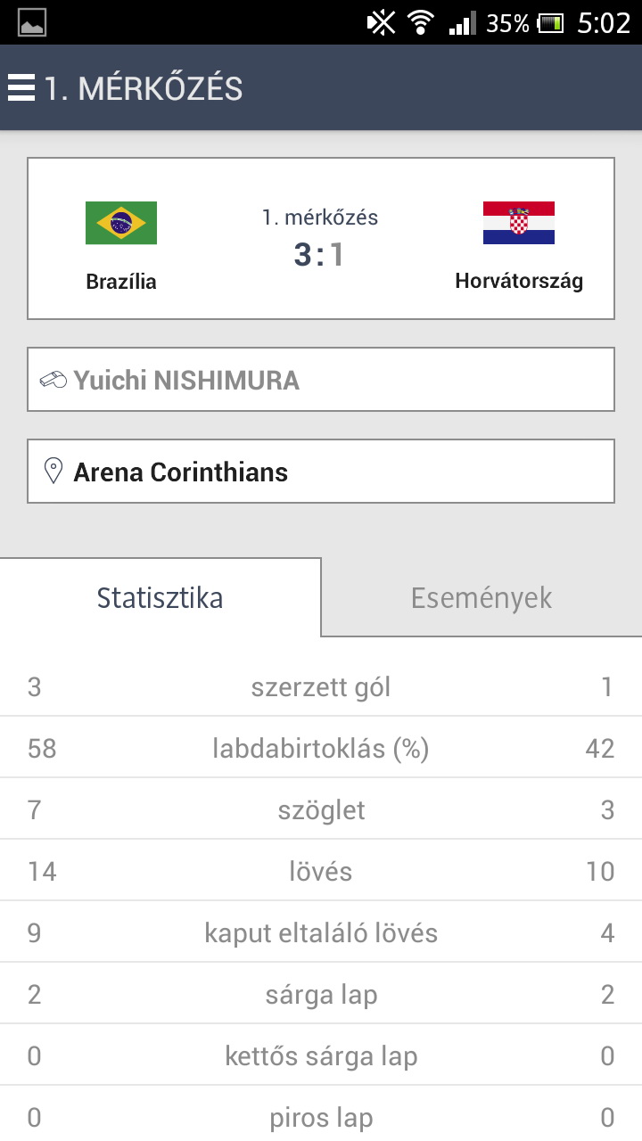Viewport: 642px width, 1141px height.
Task: Tap the battery status icon
Action: click(550, 23)
